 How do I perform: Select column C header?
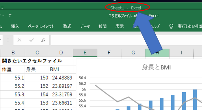37,53
